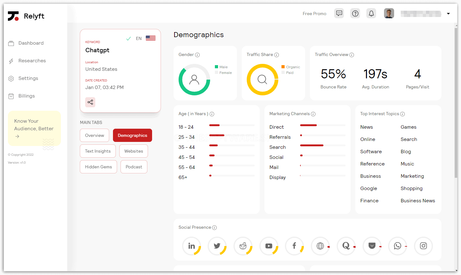
Task: Click the Female legend swatch
Action: coord(216,72)
